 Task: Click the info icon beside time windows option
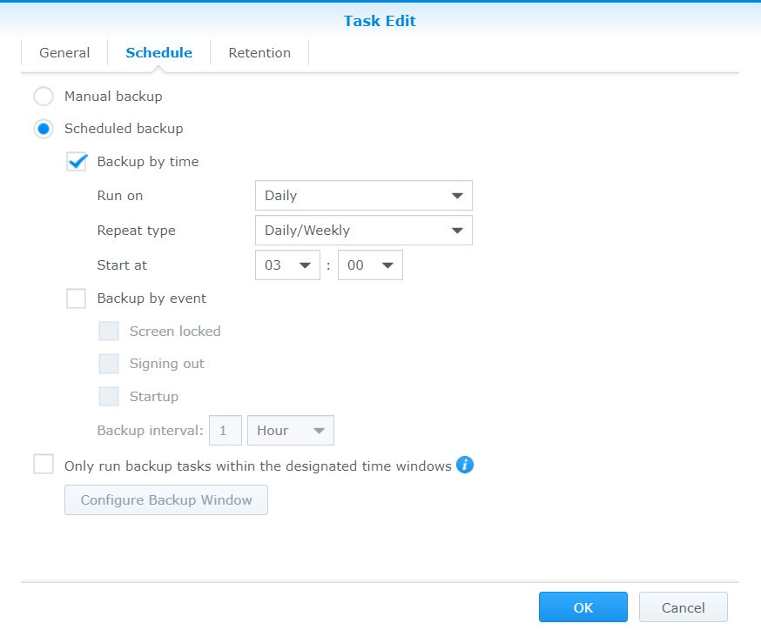[x=465, y=466]
